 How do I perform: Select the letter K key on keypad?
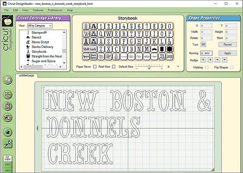click(154, 42)
